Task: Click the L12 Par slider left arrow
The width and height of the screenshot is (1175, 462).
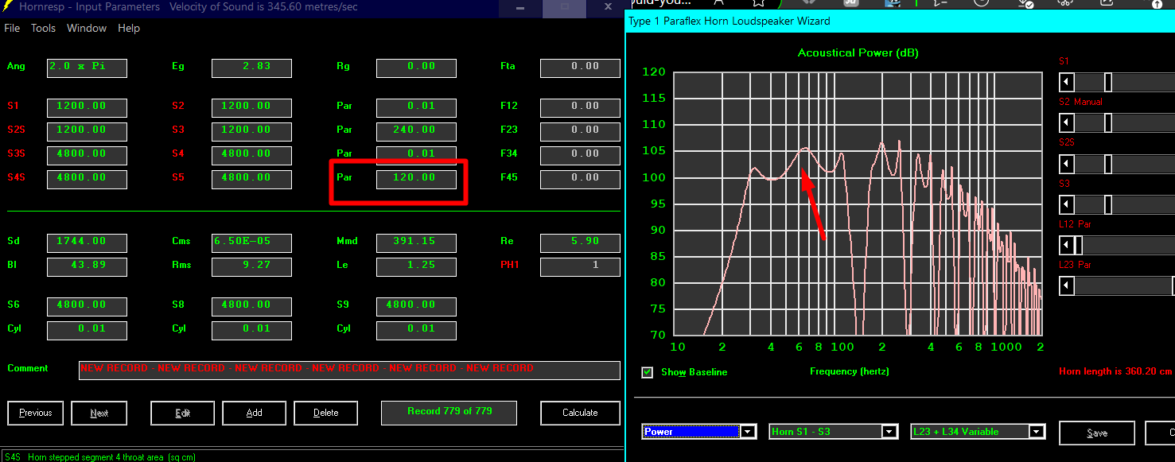Action: pos(1067,245)
